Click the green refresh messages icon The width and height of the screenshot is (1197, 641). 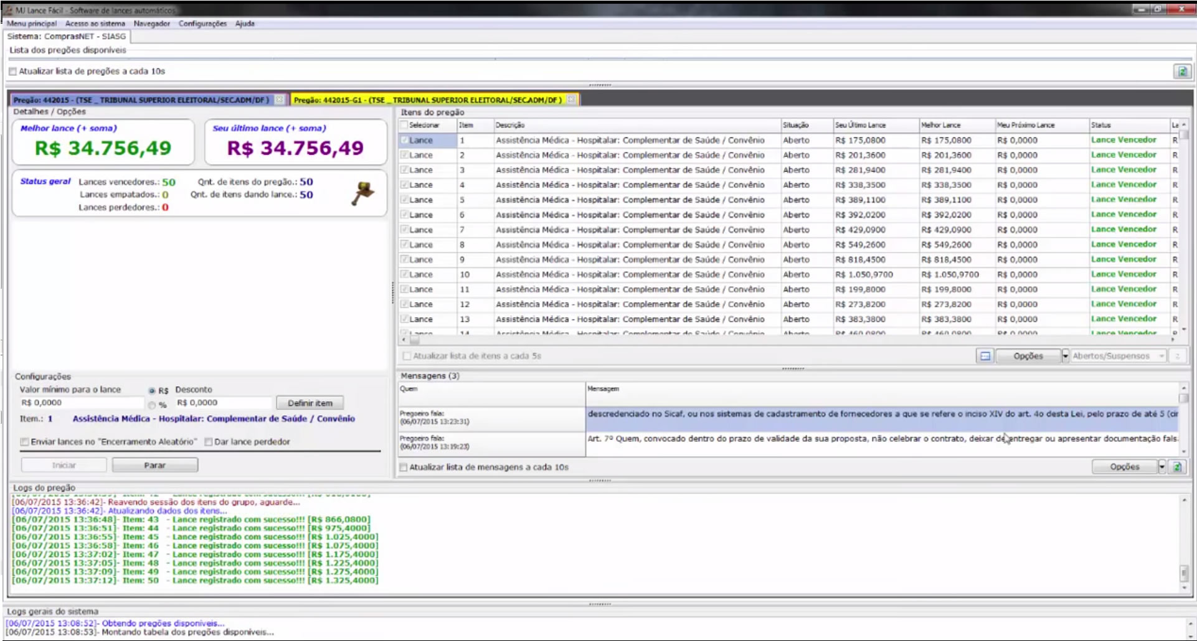tap(1177, 467)
